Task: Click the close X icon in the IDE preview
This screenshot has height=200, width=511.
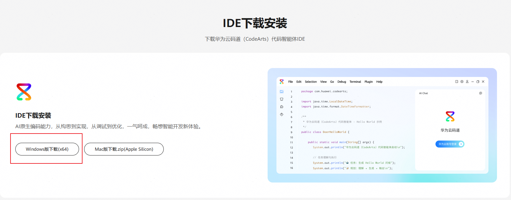Action: tap(483, 82)
